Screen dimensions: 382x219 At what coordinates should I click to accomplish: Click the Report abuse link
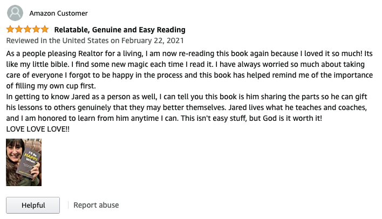(96, 205)
